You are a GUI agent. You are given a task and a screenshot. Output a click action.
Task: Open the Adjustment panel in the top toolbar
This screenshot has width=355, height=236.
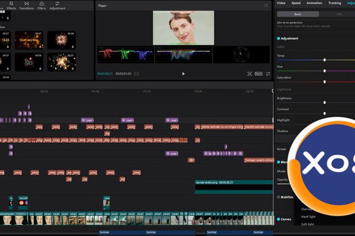[57, 5]
